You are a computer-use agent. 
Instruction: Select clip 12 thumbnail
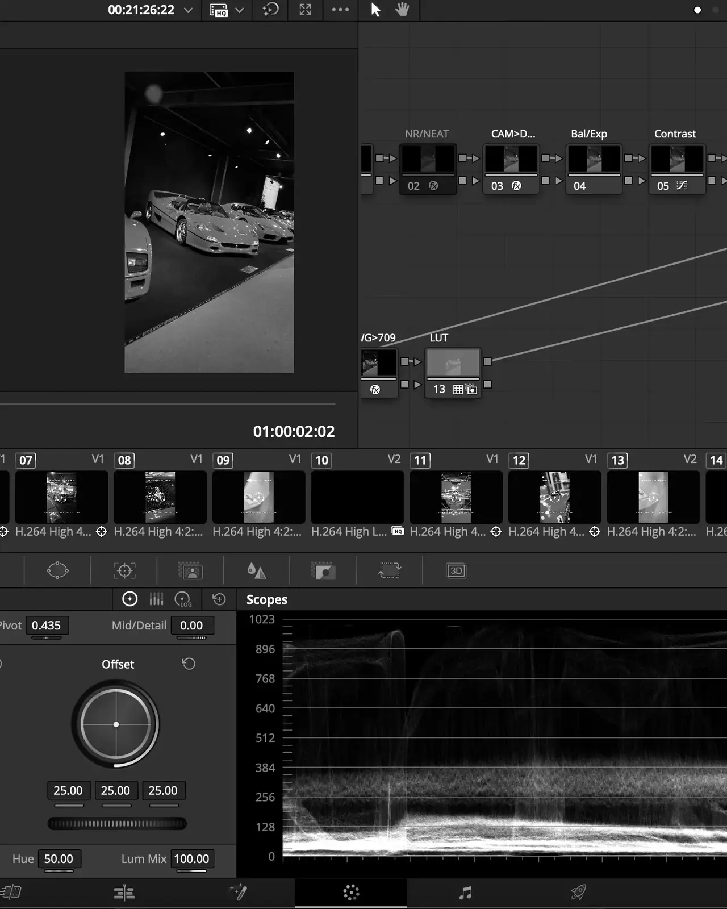pyautogui.click(x=555, y=497)
